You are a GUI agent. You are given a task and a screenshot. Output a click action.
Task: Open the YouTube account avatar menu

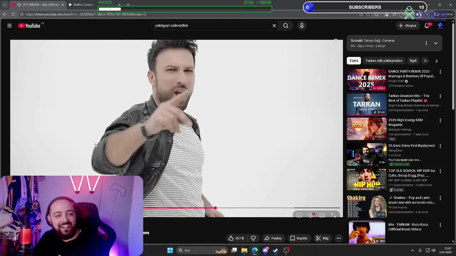click(441, 26)
